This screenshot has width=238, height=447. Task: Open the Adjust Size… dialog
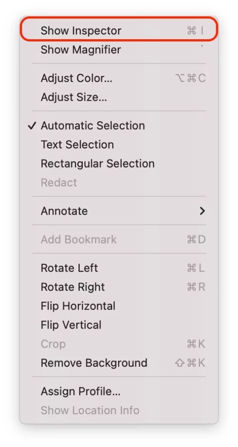click(x=119, y=97)
